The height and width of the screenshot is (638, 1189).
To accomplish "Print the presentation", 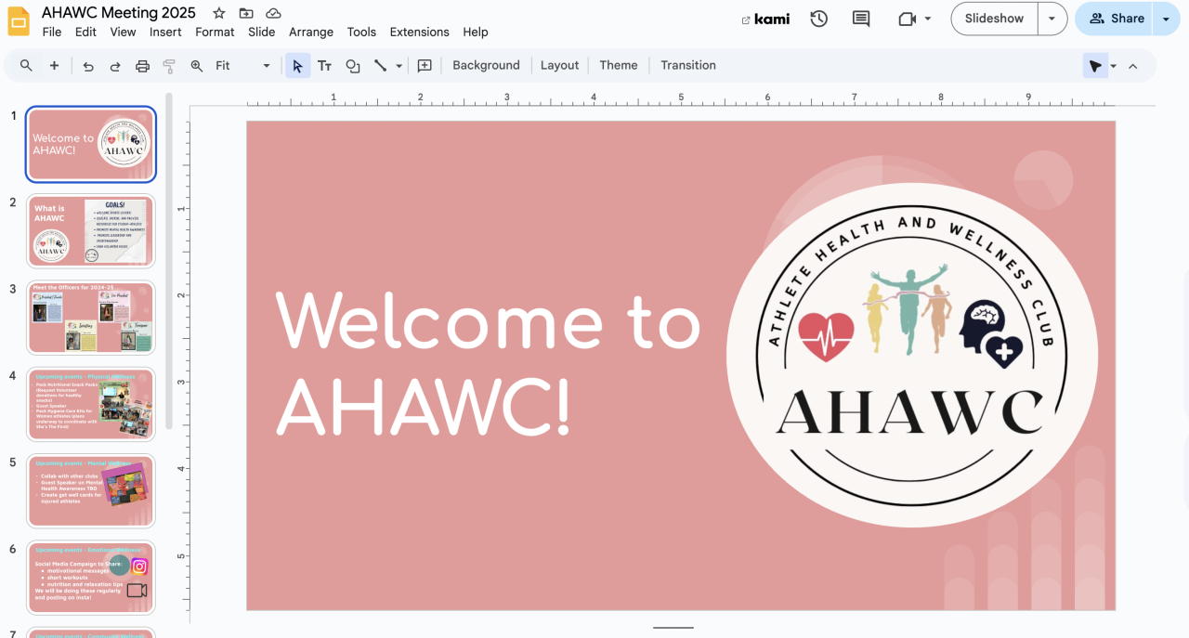I will point(142,65).
